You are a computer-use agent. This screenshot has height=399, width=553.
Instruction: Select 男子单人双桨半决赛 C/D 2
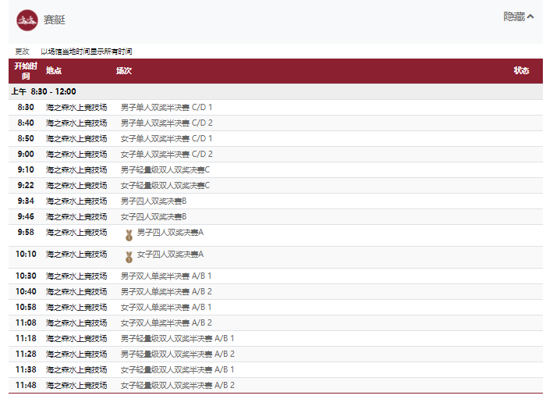click(x=166, y=123)
